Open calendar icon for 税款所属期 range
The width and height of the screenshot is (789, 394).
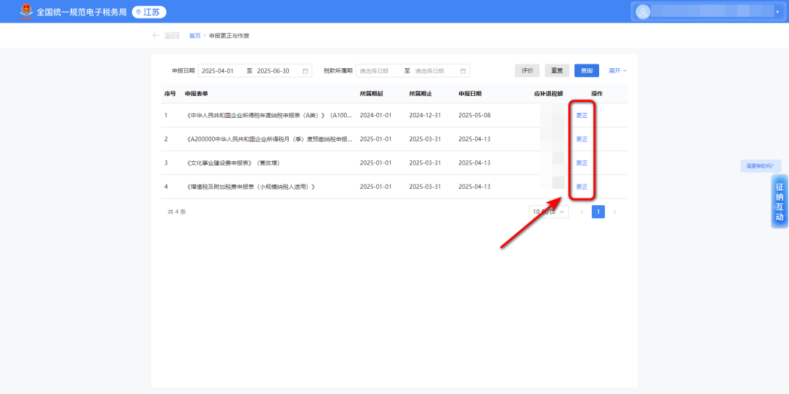[x=463, y=71]
